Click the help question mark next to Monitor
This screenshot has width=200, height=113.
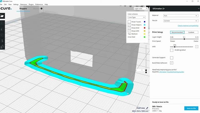(x=42, y=8)
